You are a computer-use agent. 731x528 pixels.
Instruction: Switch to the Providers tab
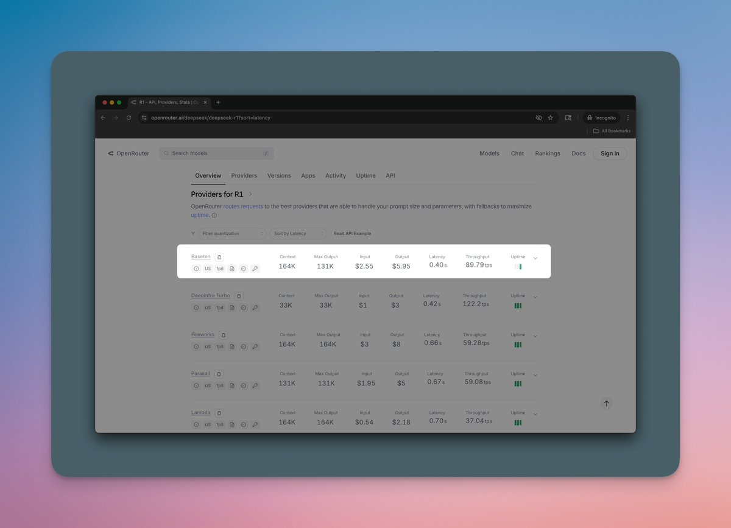point(244,175)
